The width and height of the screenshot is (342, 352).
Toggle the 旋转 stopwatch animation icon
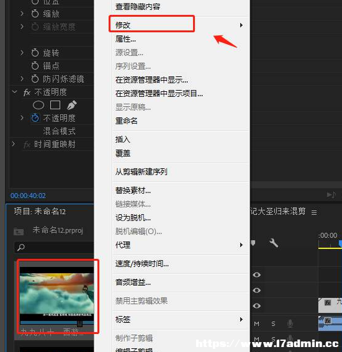tap(35, 53)
